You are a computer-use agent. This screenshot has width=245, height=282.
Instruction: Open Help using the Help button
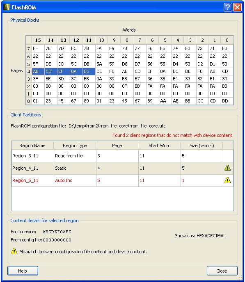(23, 271)
